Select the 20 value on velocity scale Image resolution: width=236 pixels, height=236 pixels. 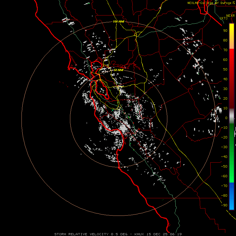[x=225, y=99]
